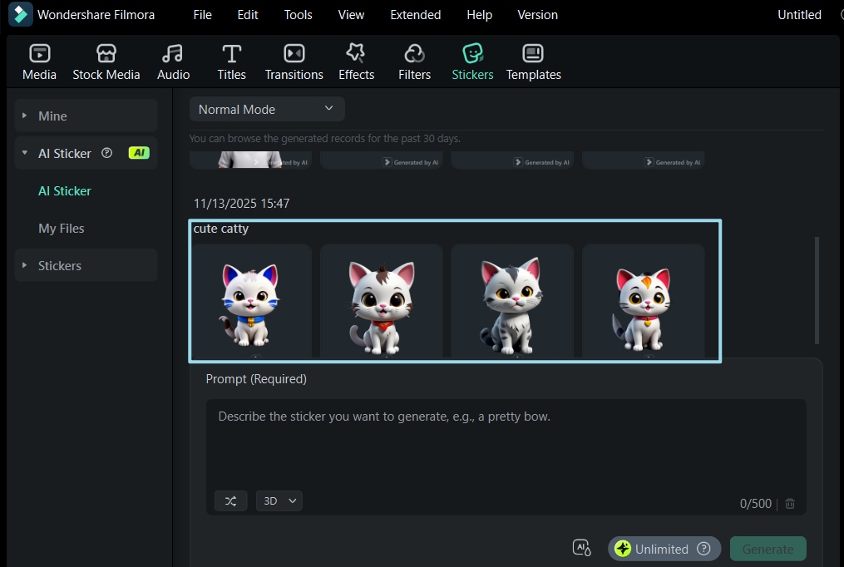Click the Unlimited plan button

[663, 549]
